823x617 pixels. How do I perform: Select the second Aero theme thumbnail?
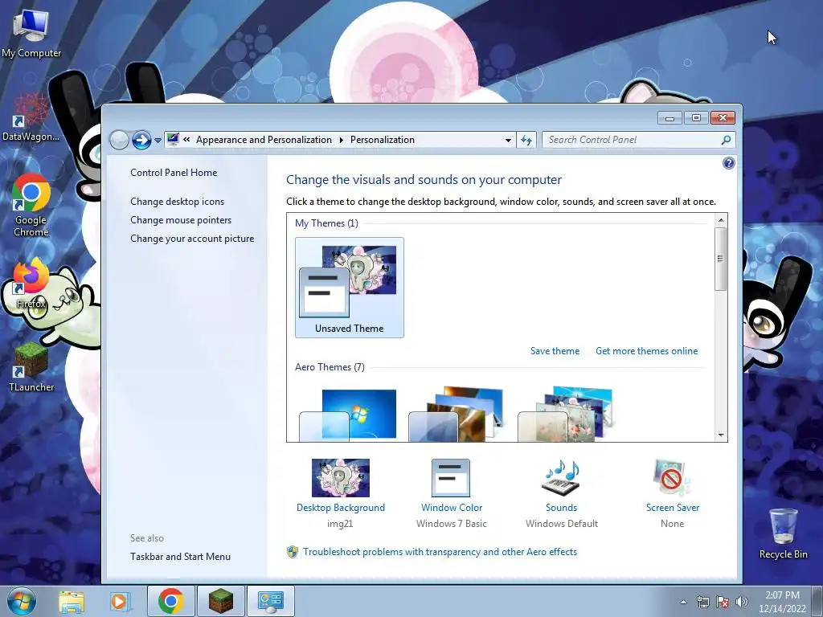[457, 415]
